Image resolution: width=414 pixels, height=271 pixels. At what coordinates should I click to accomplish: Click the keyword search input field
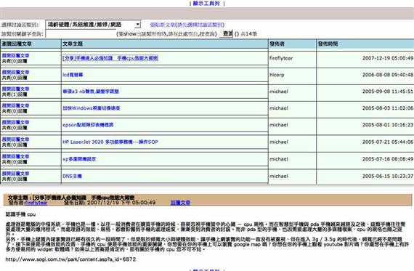click(x=81, y=34)
